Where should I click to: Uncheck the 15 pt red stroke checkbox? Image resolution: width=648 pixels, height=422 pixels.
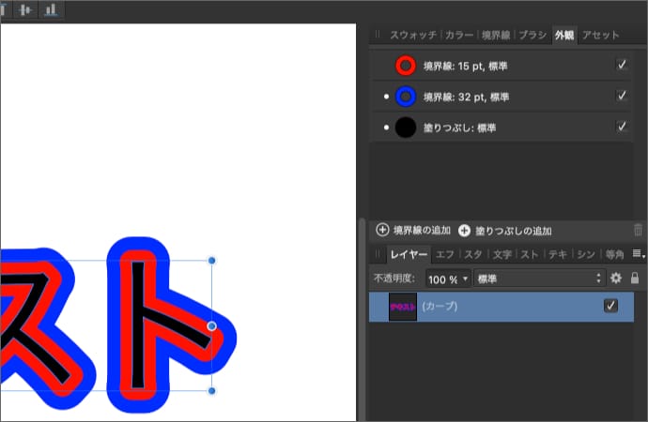622,65
